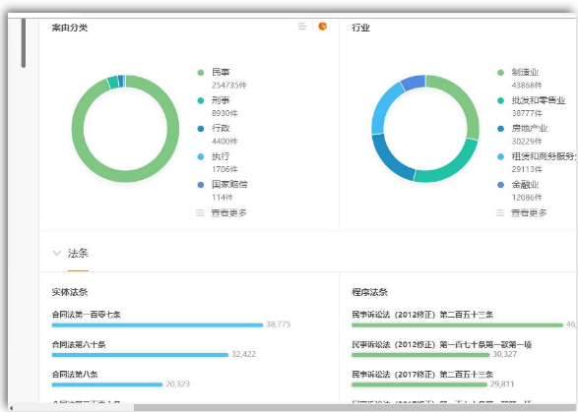
Task: Click the dark blue 行政 legend dot
Action: click(201, 129)
